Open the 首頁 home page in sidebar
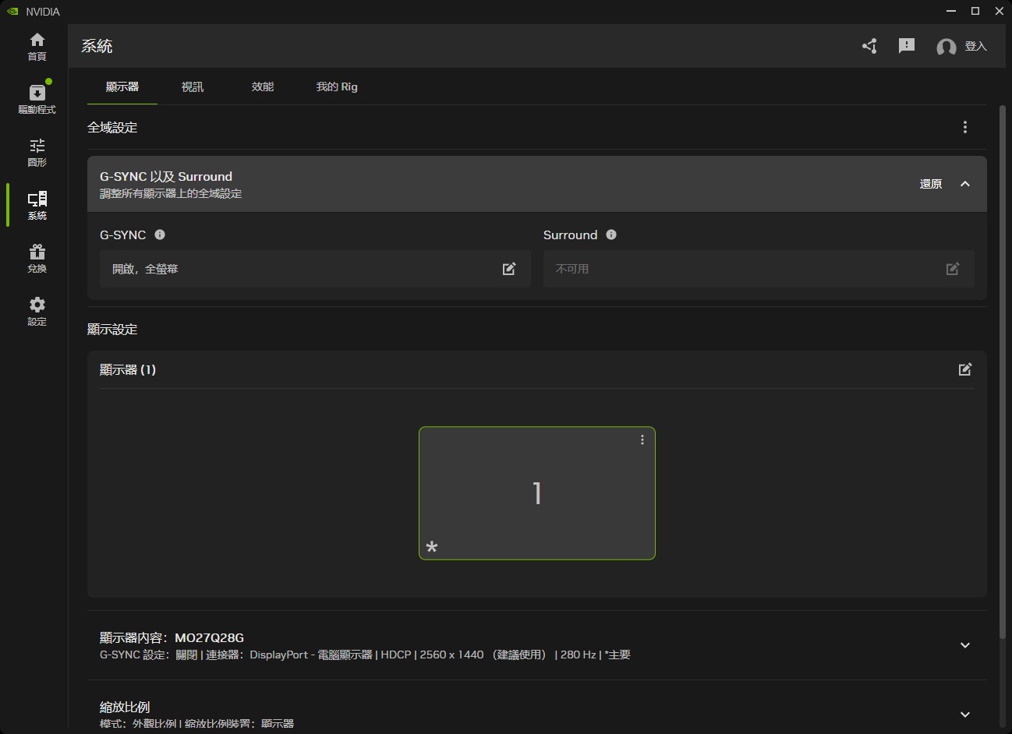Image resolution: width=1012 pixels, height=734 pixels. pos(37,47)
